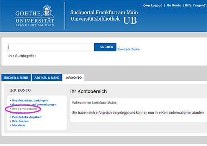Click the Suchportal Frankfurt am Main title

[x=104, y=12]
